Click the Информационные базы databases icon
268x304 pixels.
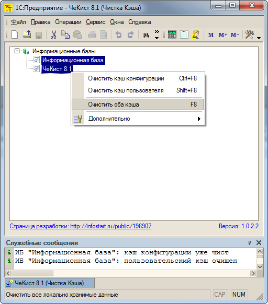[26, 51]
